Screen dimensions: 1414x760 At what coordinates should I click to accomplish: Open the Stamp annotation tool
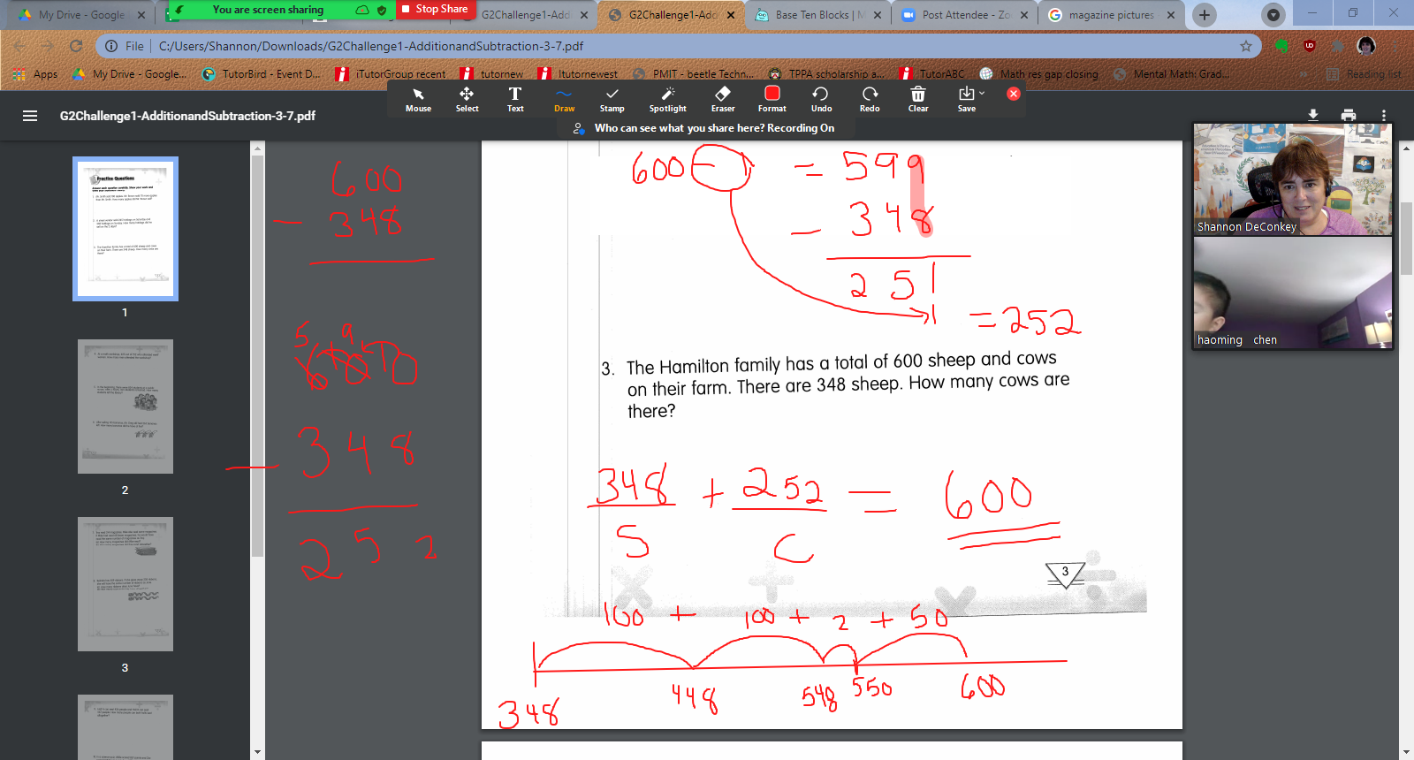612,99
